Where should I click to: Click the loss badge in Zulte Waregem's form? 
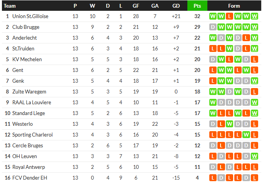255,92
